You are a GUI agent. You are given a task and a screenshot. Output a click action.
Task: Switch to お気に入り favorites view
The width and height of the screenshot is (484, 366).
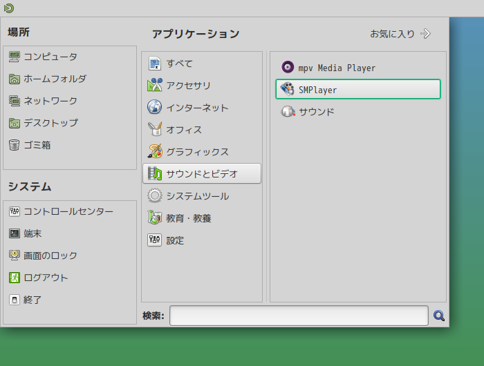[x=400, y=34]
